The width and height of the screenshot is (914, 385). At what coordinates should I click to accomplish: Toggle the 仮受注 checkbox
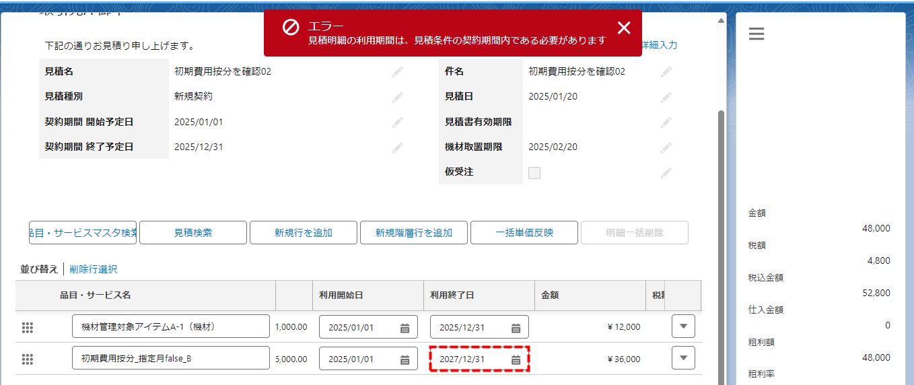534,173
